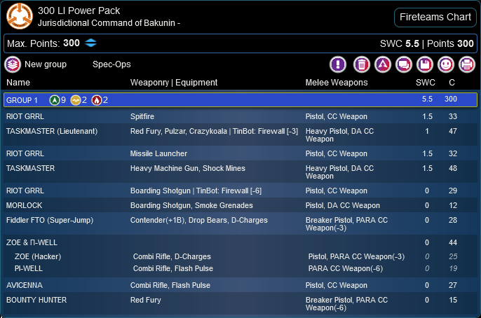Viewport: 481px width, 318px height.
Task: Click the red impetuous orders icon
Action: click(96, 100)
